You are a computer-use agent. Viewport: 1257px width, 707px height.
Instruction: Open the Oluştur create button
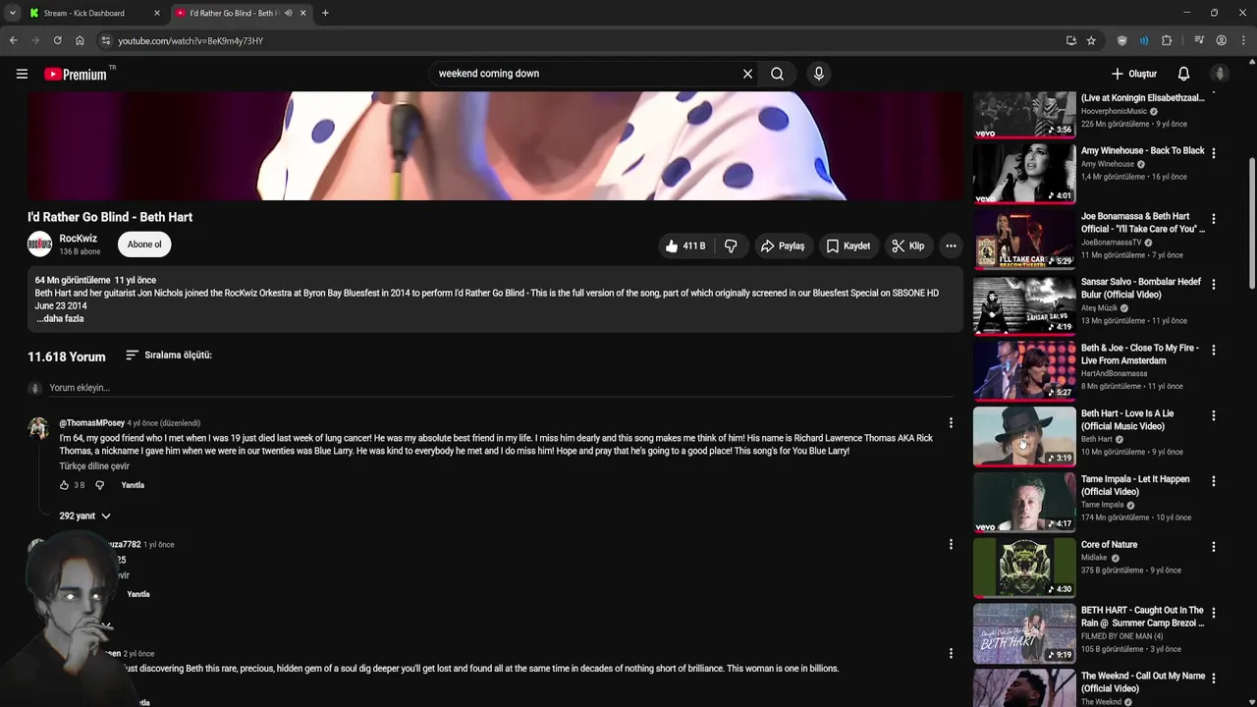[1134, 74]
